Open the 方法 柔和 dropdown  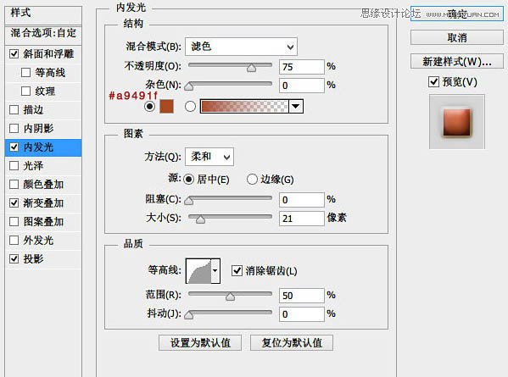click(x=209, y=157)
